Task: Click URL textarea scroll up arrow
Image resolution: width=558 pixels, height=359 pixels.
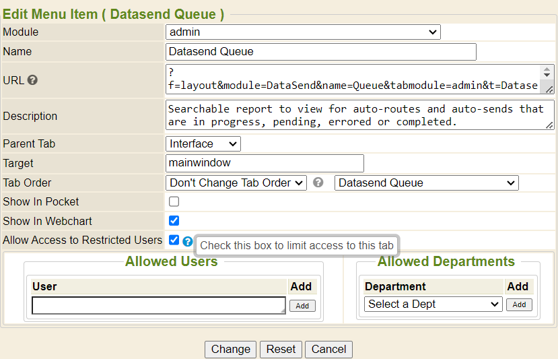Action: (548, 70)
